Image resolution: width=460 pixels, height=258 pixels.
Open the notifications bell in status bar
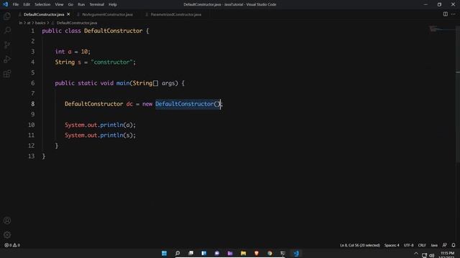(x=454, y=245)
